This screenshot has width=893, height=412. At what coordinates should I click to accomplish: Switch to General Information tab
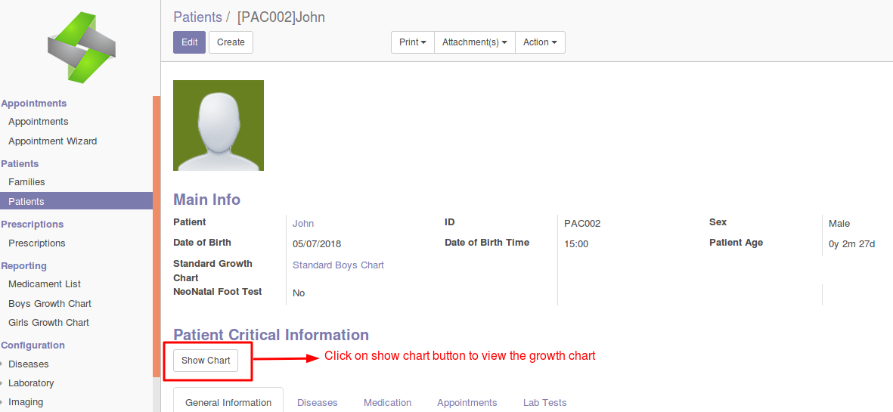coord(228,402)
